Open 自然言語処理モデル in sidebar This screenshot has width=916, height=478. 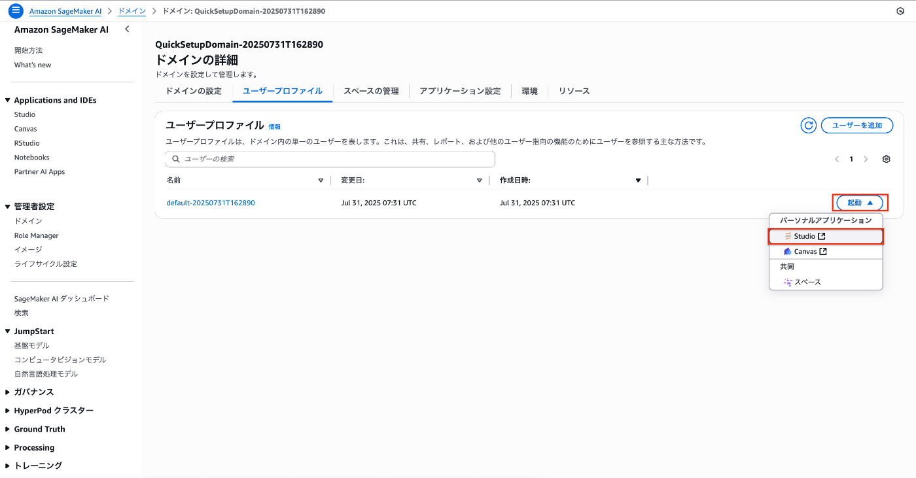coord(46,374)
